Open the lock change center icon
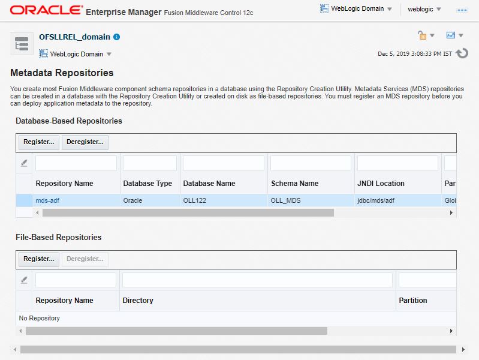This screenshot has width=479, height=360. tap(422, 35)
